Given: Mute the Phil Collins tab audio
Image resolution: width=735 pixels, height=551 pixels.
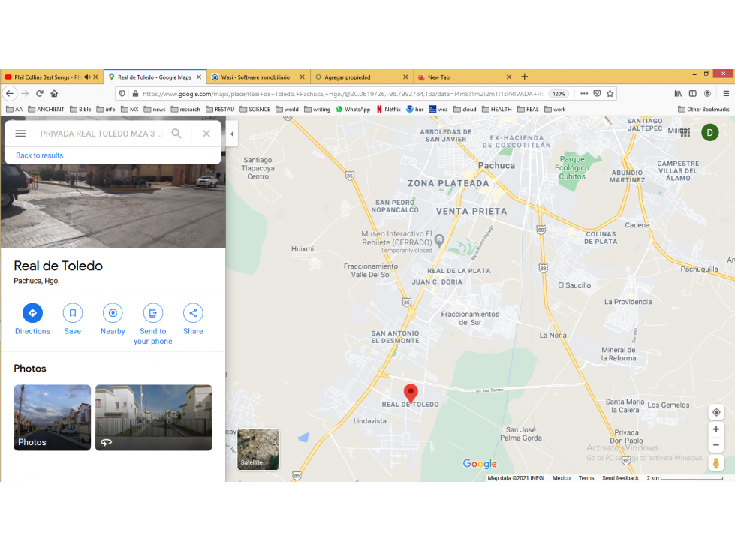Looking at the screenshot, I should [x=87, y=77].
